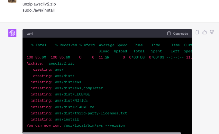Image resolution: width=219 pixels, height=134 pixels.
Task: Click the 'Dload' sub-header
Action: [104, 51]
